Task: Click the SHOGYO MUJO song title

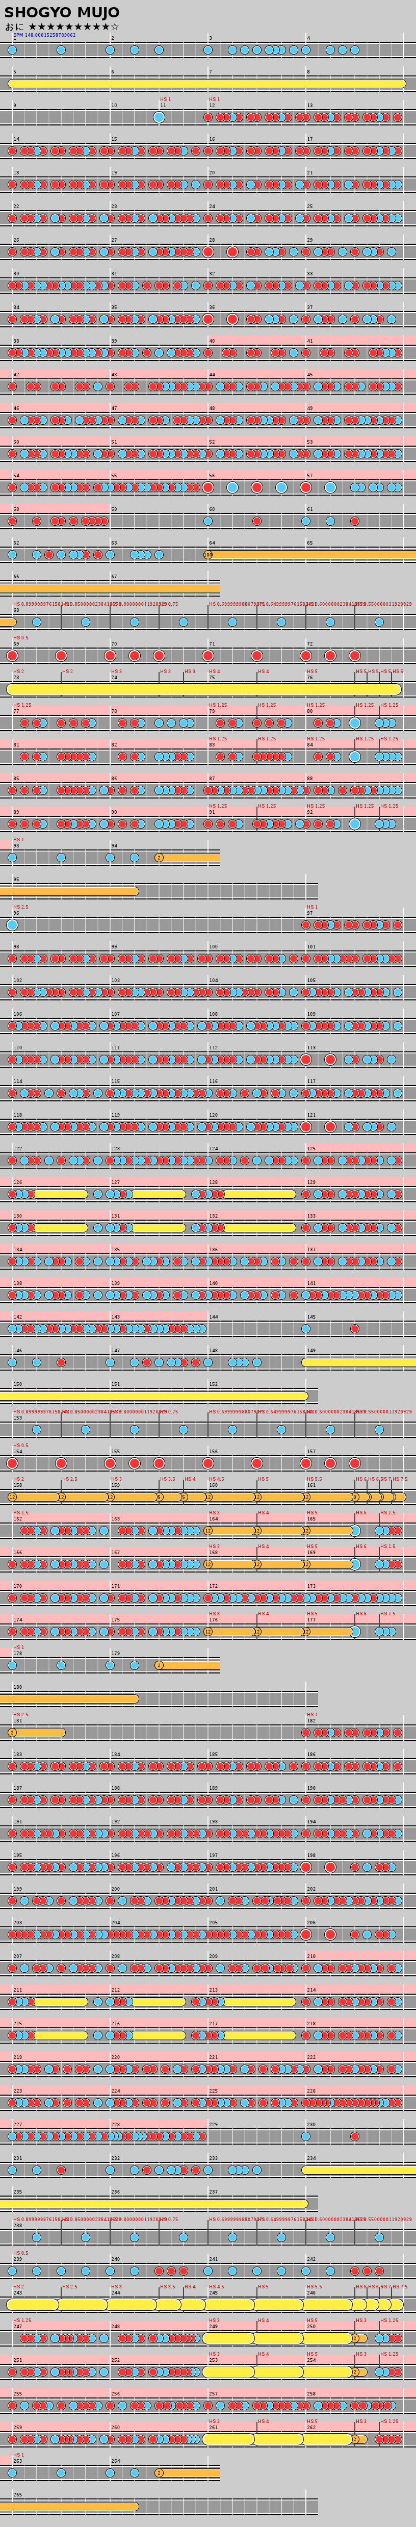Action: point(61,12)
